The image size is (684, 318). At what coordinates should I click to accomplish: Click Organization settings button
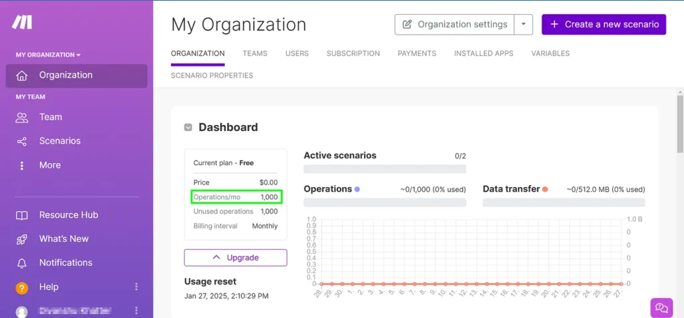tap(454, 25)
